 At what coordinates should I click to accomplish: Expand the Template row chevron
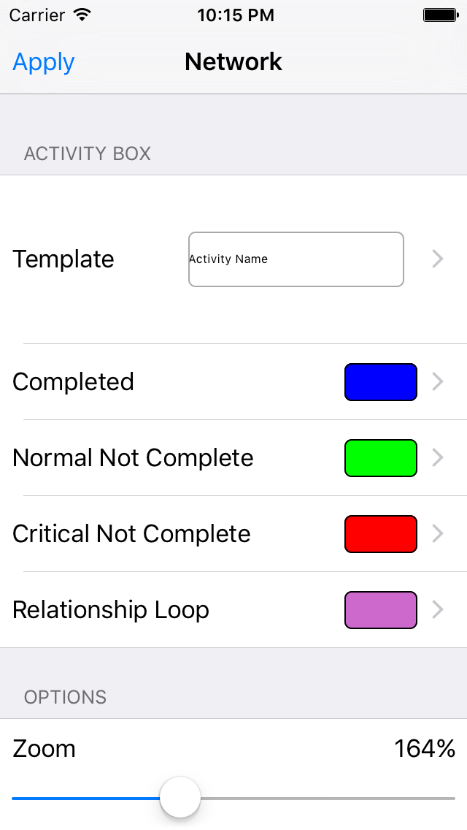[x=438, y=259]
